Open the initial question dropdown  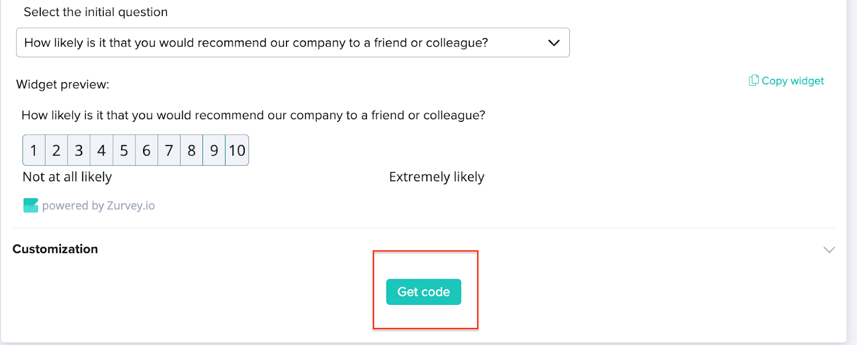point(292,42)
